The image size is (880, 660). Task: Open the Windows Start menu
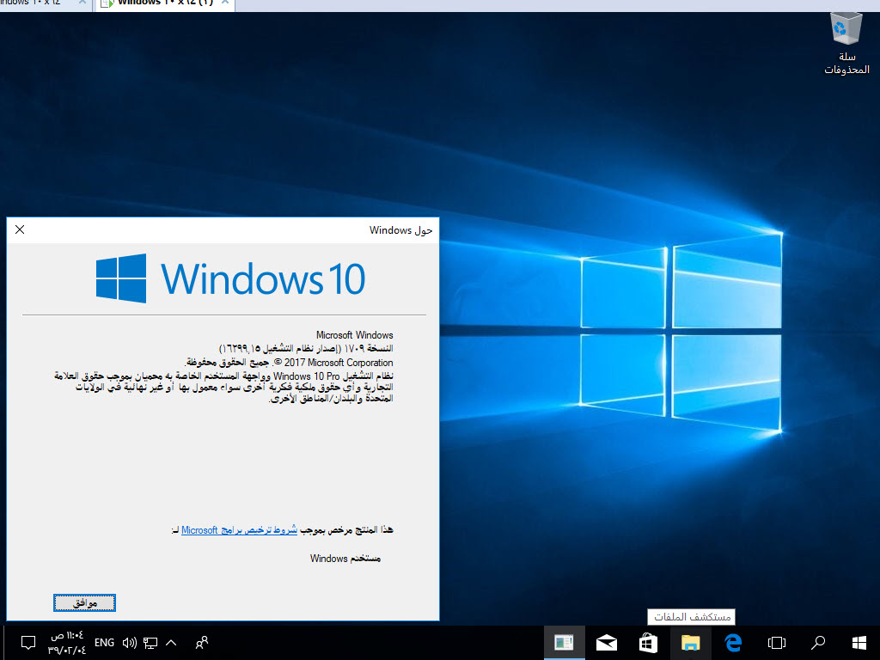(859, 643)
